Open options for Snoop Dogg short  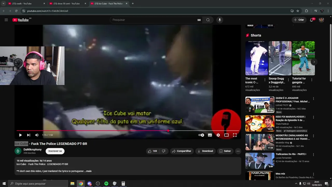(288, 80)
